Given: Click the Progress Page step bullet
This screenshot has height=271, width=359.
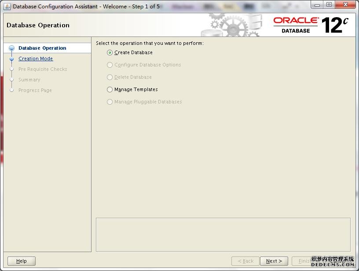Looking at the screenshot, I should (x=12, y=90).
